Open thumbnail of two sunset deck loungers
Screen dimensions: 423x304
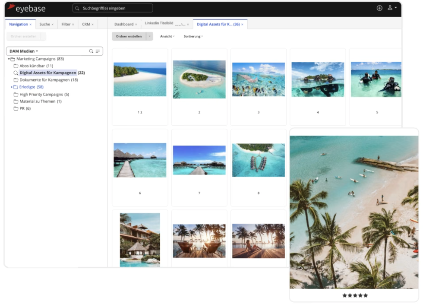click(x=199, y=241)
